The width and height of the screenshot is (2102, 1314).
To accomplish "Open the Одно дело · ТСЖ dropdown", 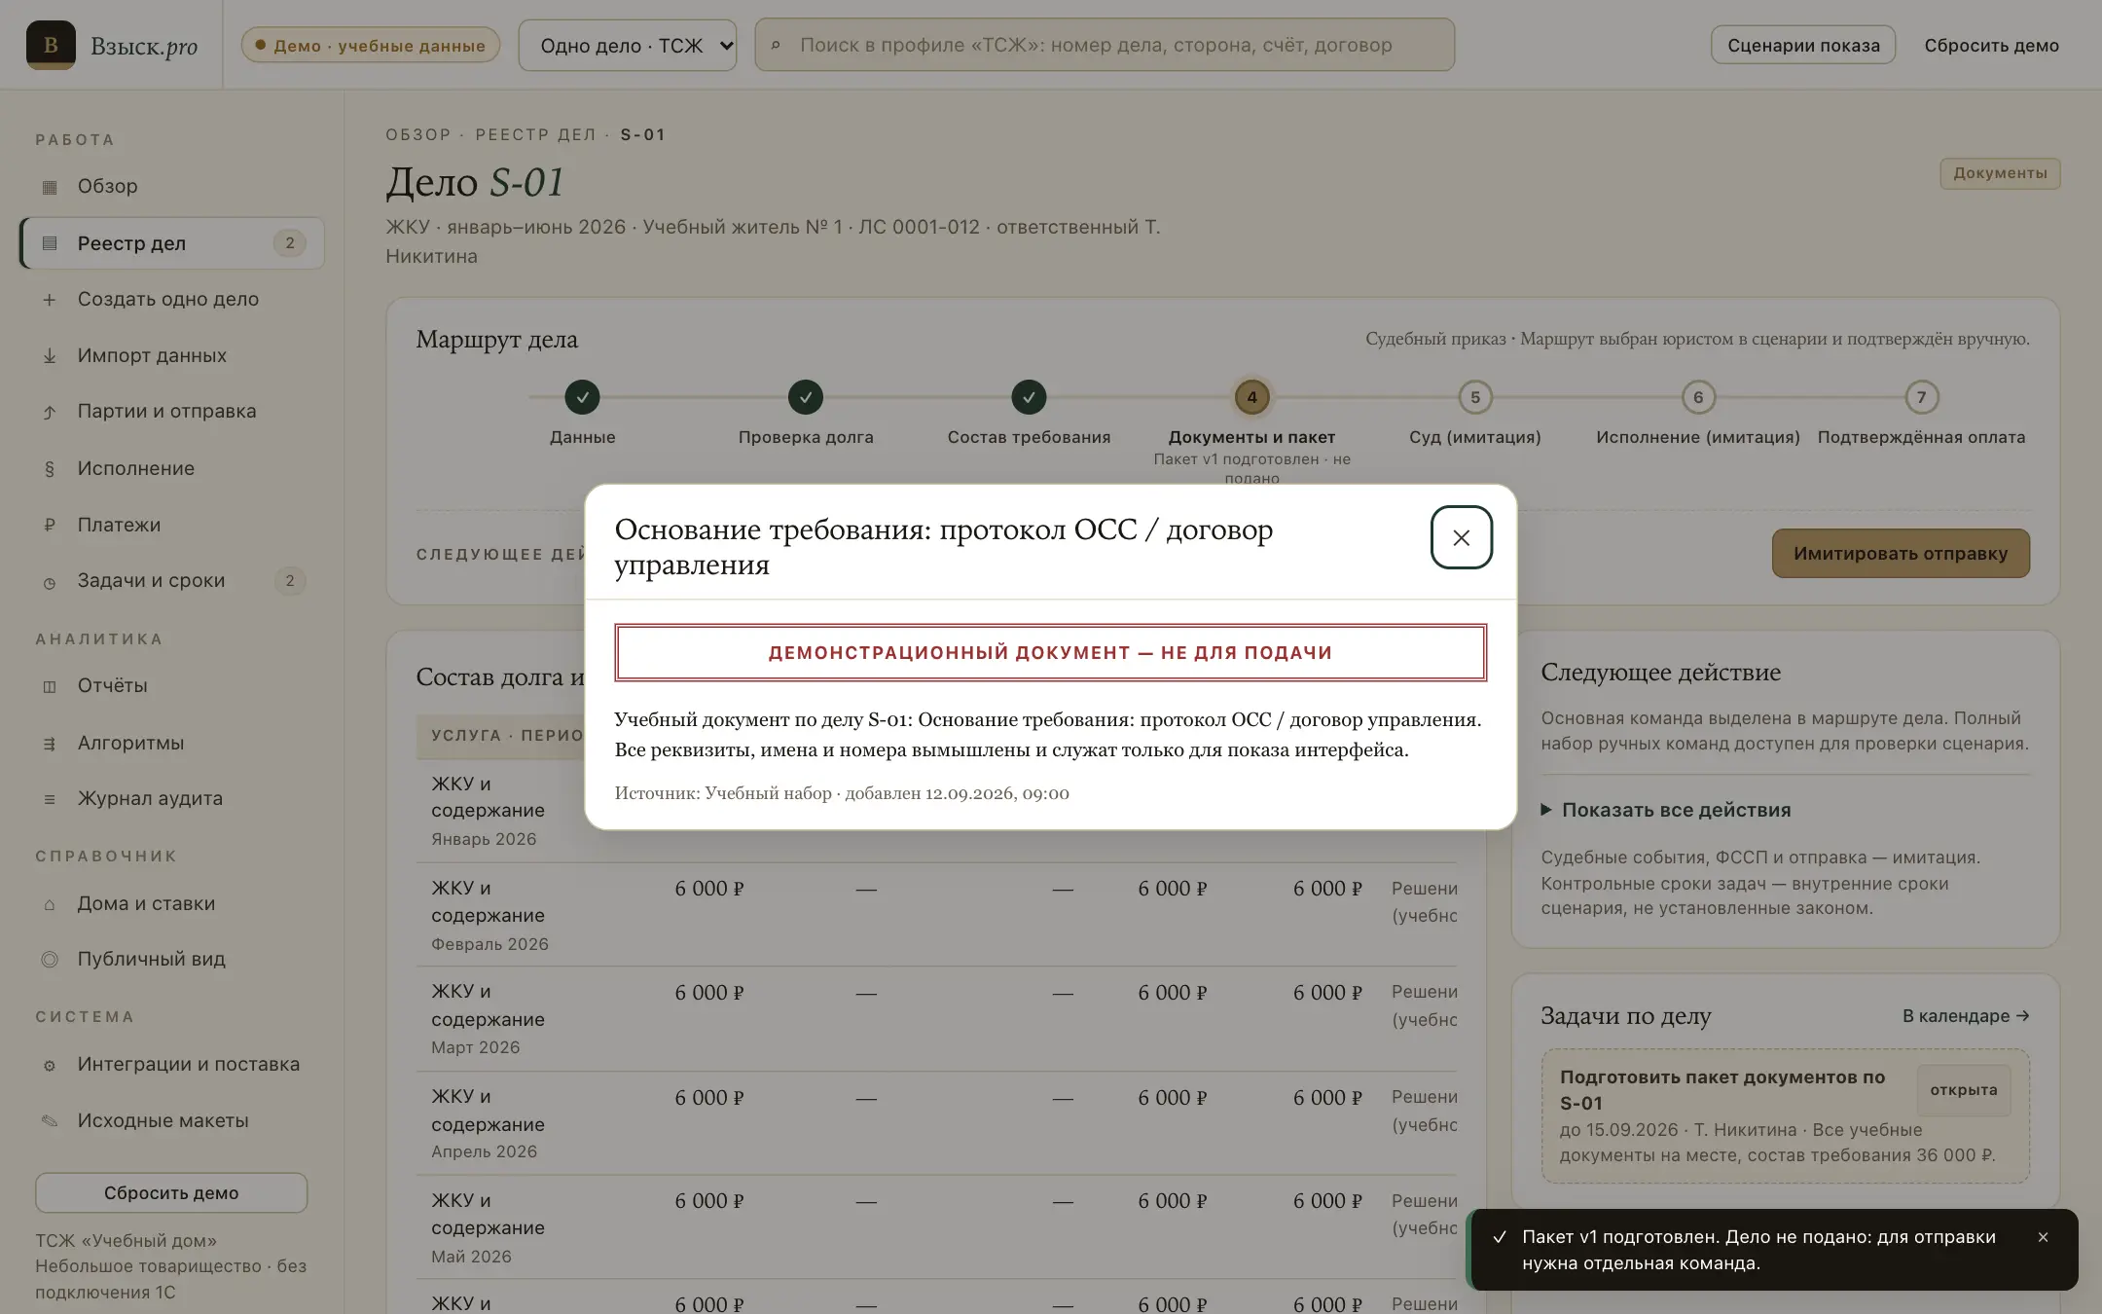I will [628, 45].
